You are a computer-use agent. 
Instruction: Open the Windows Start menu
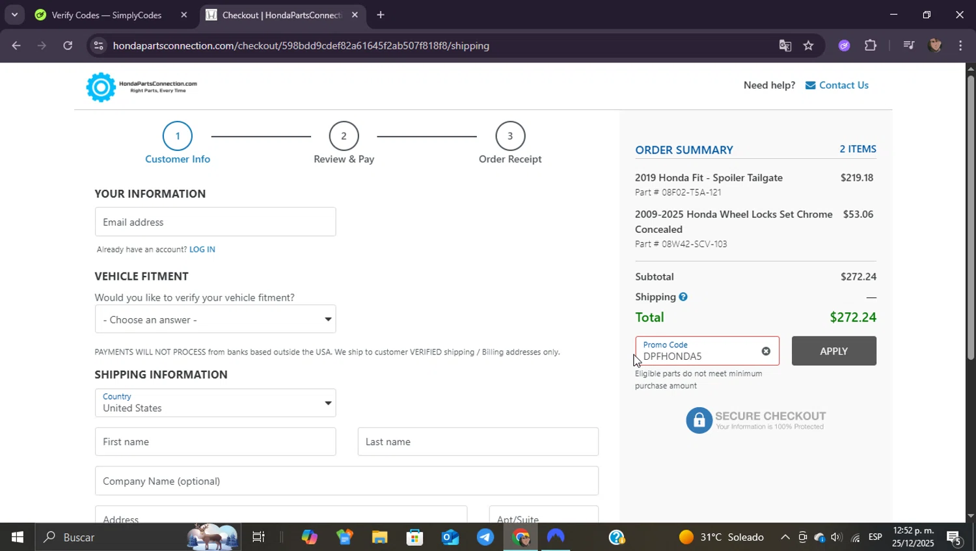click(x=18, y=537)
